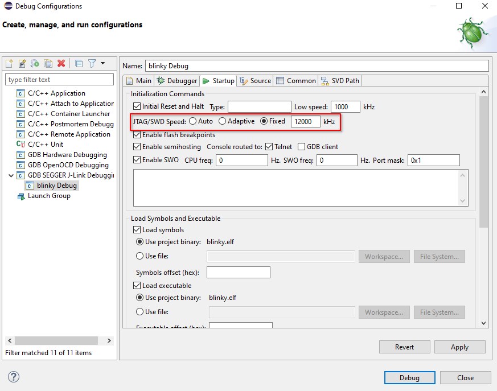Disable the Enable flash breakpoints checkbox
Screen dimensions: 497x391
pyautogui.click(x=137, y=135)
